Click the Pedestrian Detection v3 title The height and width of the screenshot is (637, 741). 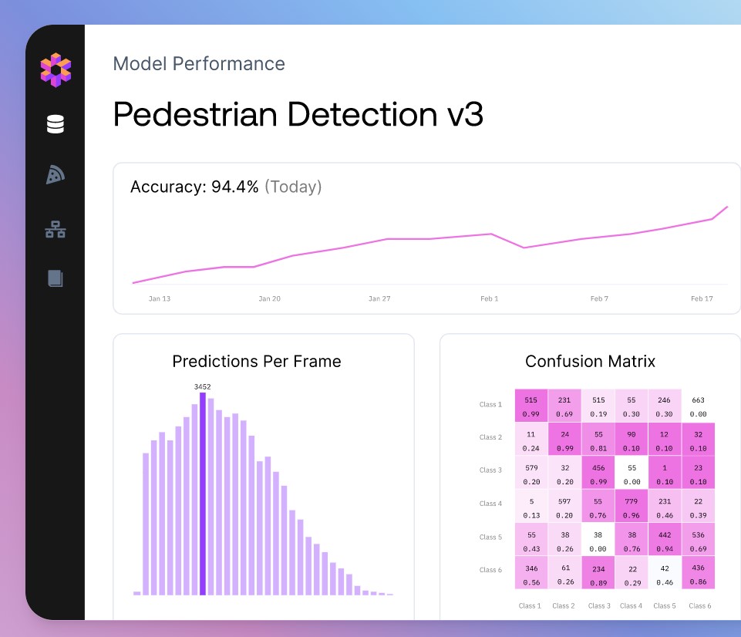(x=298, y=114)
